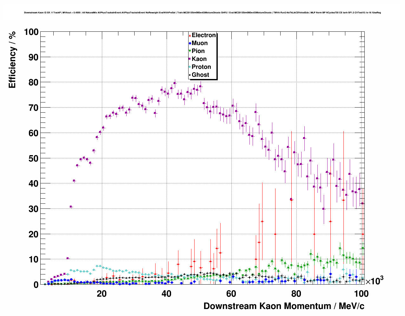Click the ×10³ axis exponent label

click(374, 280)
